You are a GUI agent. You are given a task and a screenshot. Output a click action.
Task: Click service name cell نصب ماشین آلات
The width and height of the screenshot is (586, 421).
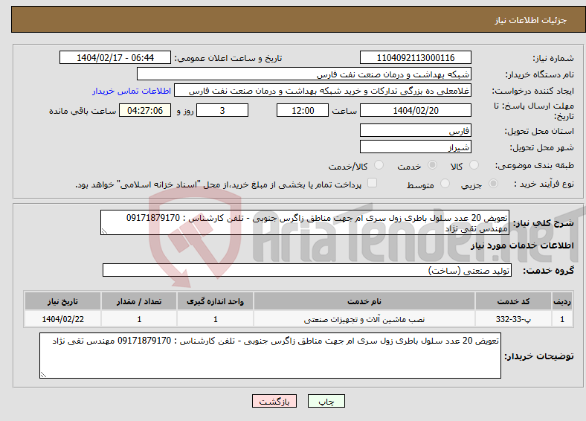coord(364,319)
